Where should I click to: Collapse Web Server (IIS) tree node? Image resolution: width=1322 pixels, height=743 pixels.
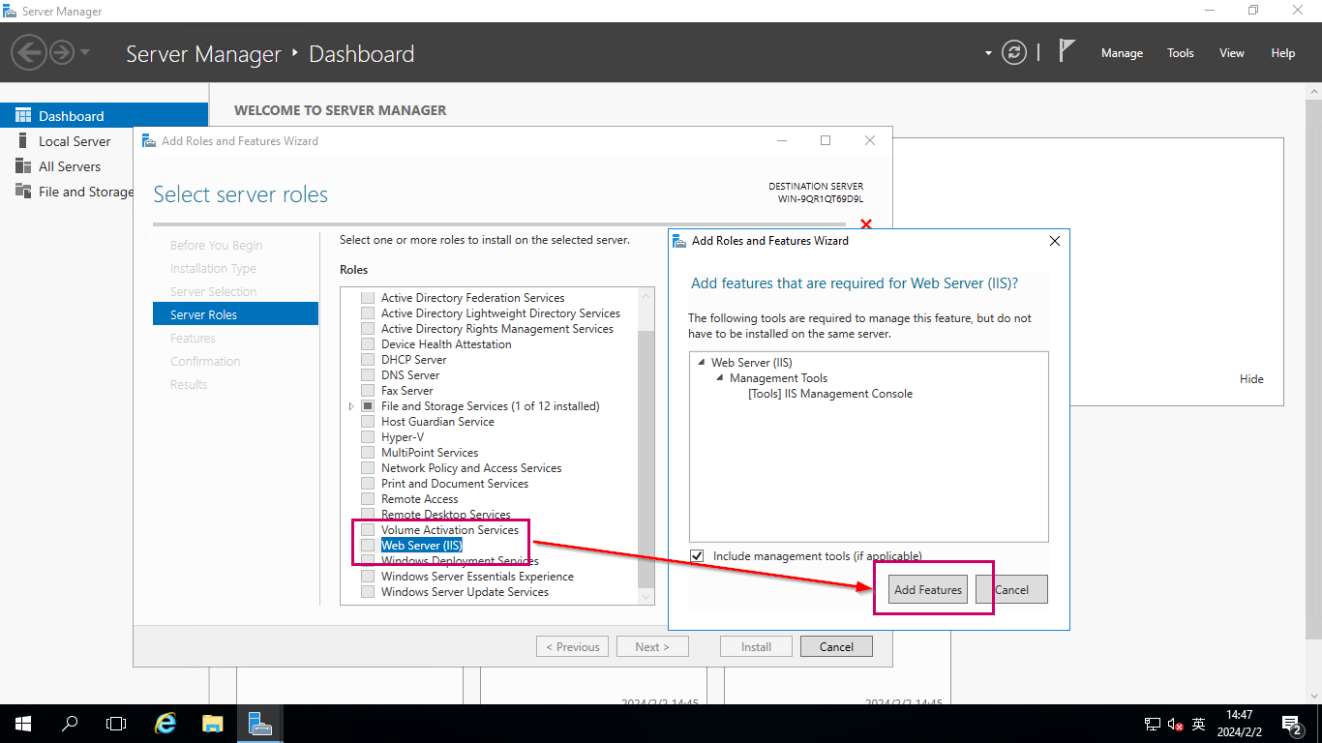pyautogui.click(x=702, y=363)
